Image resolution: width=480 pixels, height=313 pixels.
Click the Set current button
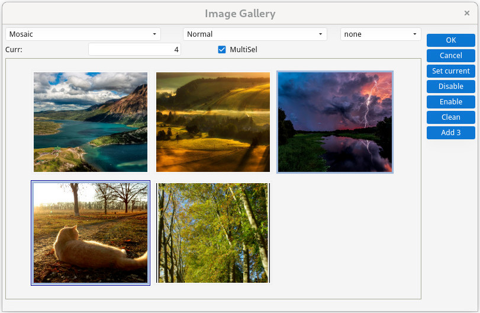[450, 71]
